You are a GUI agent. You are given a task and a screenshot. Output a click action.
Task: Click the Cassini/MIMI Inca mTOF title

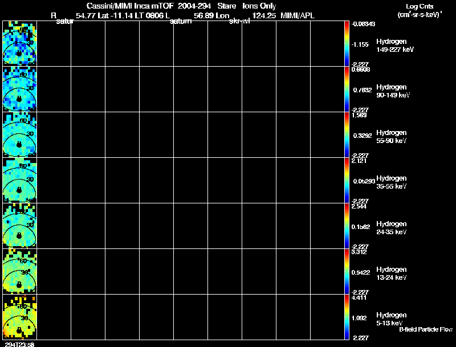pyautogui.click(x=130, y=6)
